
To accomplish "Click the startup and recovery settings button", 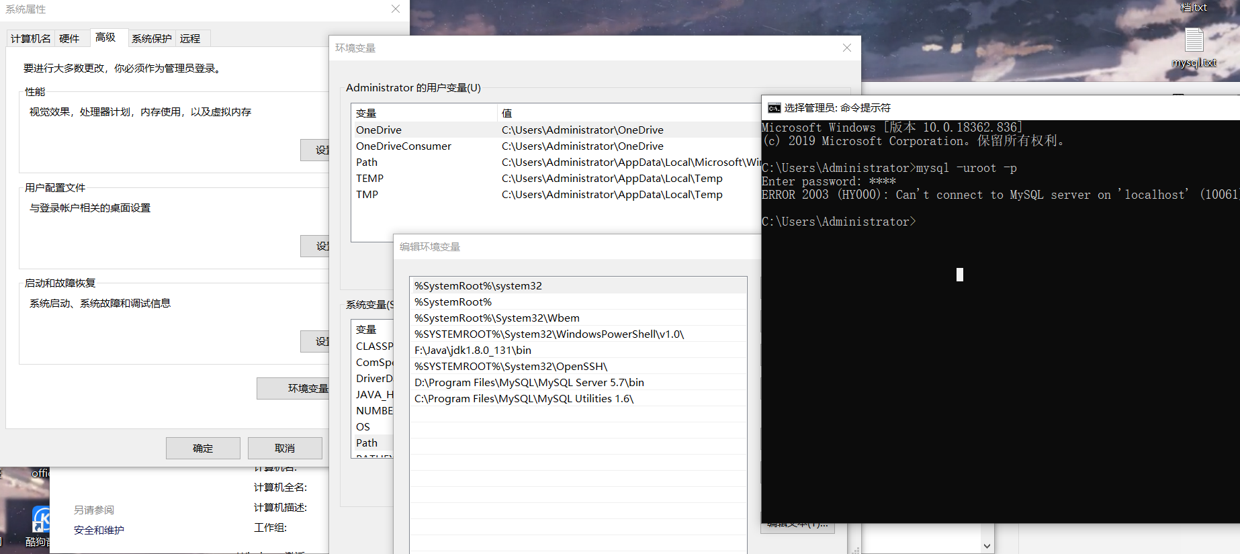I will [315, 341].
